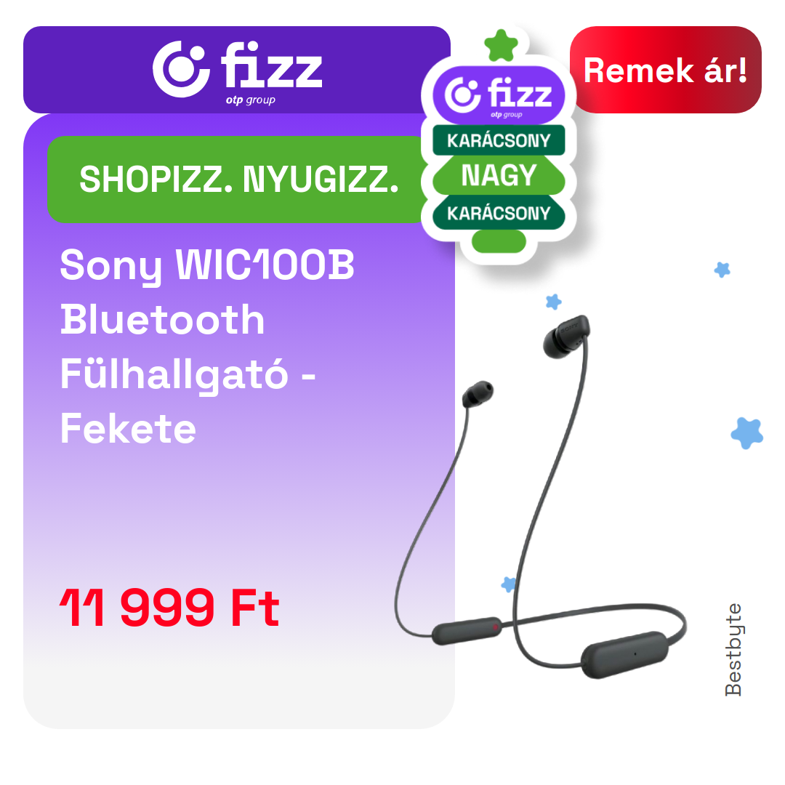Click the blue star beside the earphone cable
The height and width of the screenshot is (785, 785).
tap(509, 584)
